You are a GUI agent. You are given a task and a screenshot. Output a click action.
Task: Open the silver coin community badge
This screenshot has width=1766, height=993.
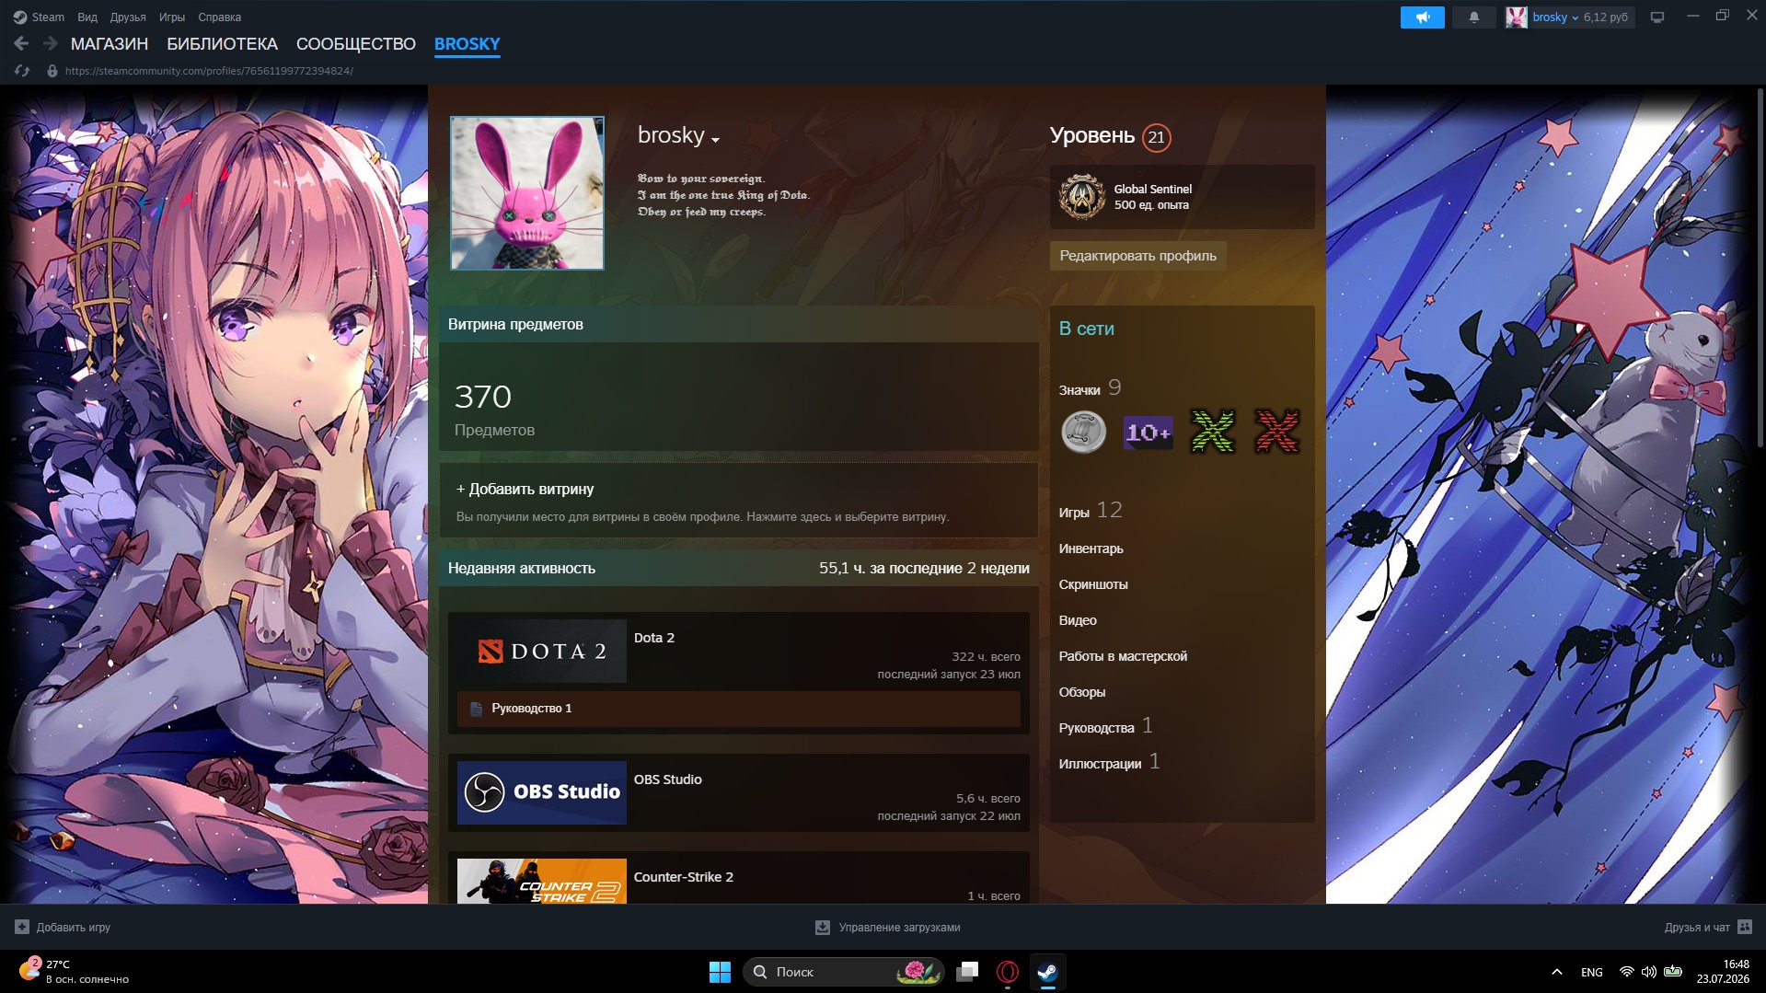(1083, 432)
